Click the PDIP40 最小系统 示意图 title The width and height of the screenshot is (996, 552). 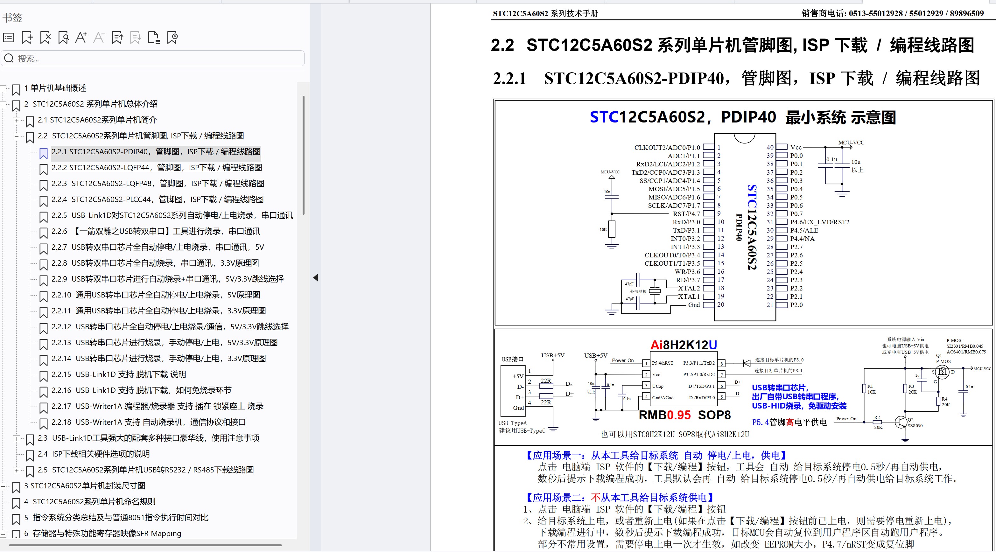coord(743,117)
